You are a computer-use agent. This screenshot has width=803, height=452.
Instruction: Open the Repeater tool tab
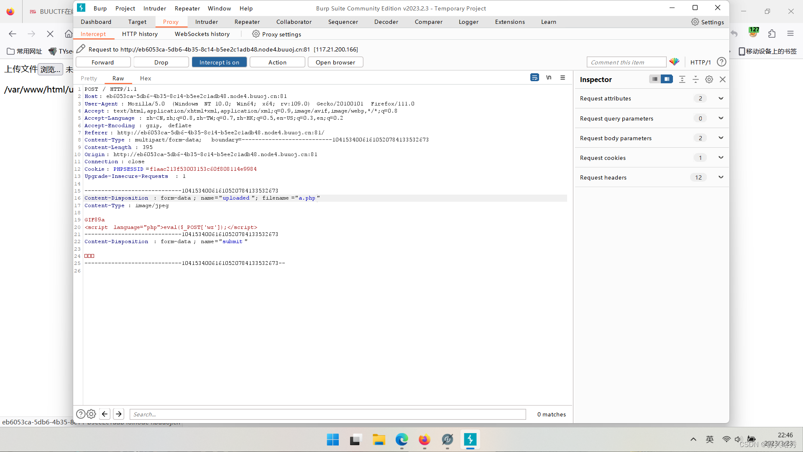coord(247,22)
